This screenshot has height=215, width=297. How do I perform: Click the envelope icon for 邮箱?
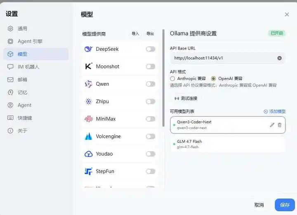(x=10, y=80)
